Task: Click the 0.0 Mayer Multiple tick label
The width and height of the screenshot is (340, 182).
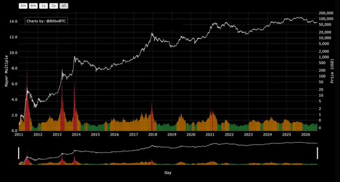Action: (14, 131)
